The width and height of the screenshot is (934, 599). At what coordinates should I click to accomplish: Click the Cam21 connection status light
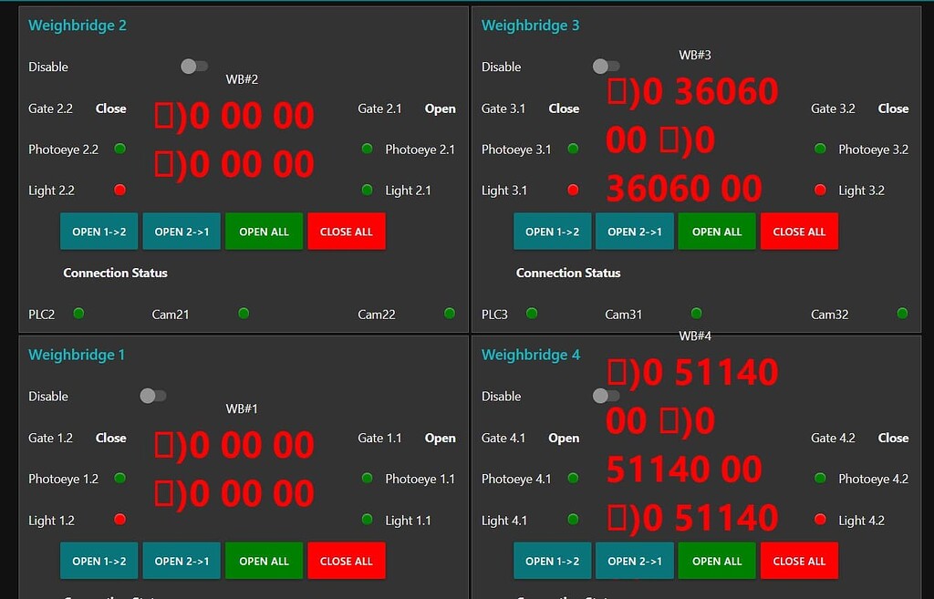[244, 311]
